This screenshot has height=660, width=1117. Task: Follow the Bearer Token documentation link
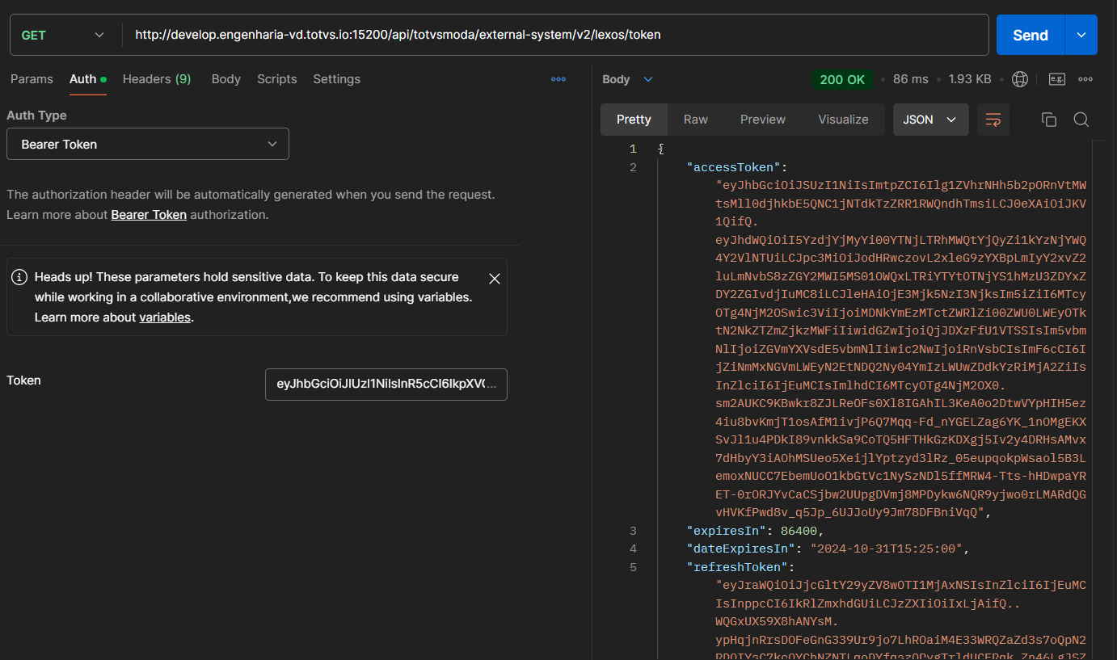[x=149, y=215]
